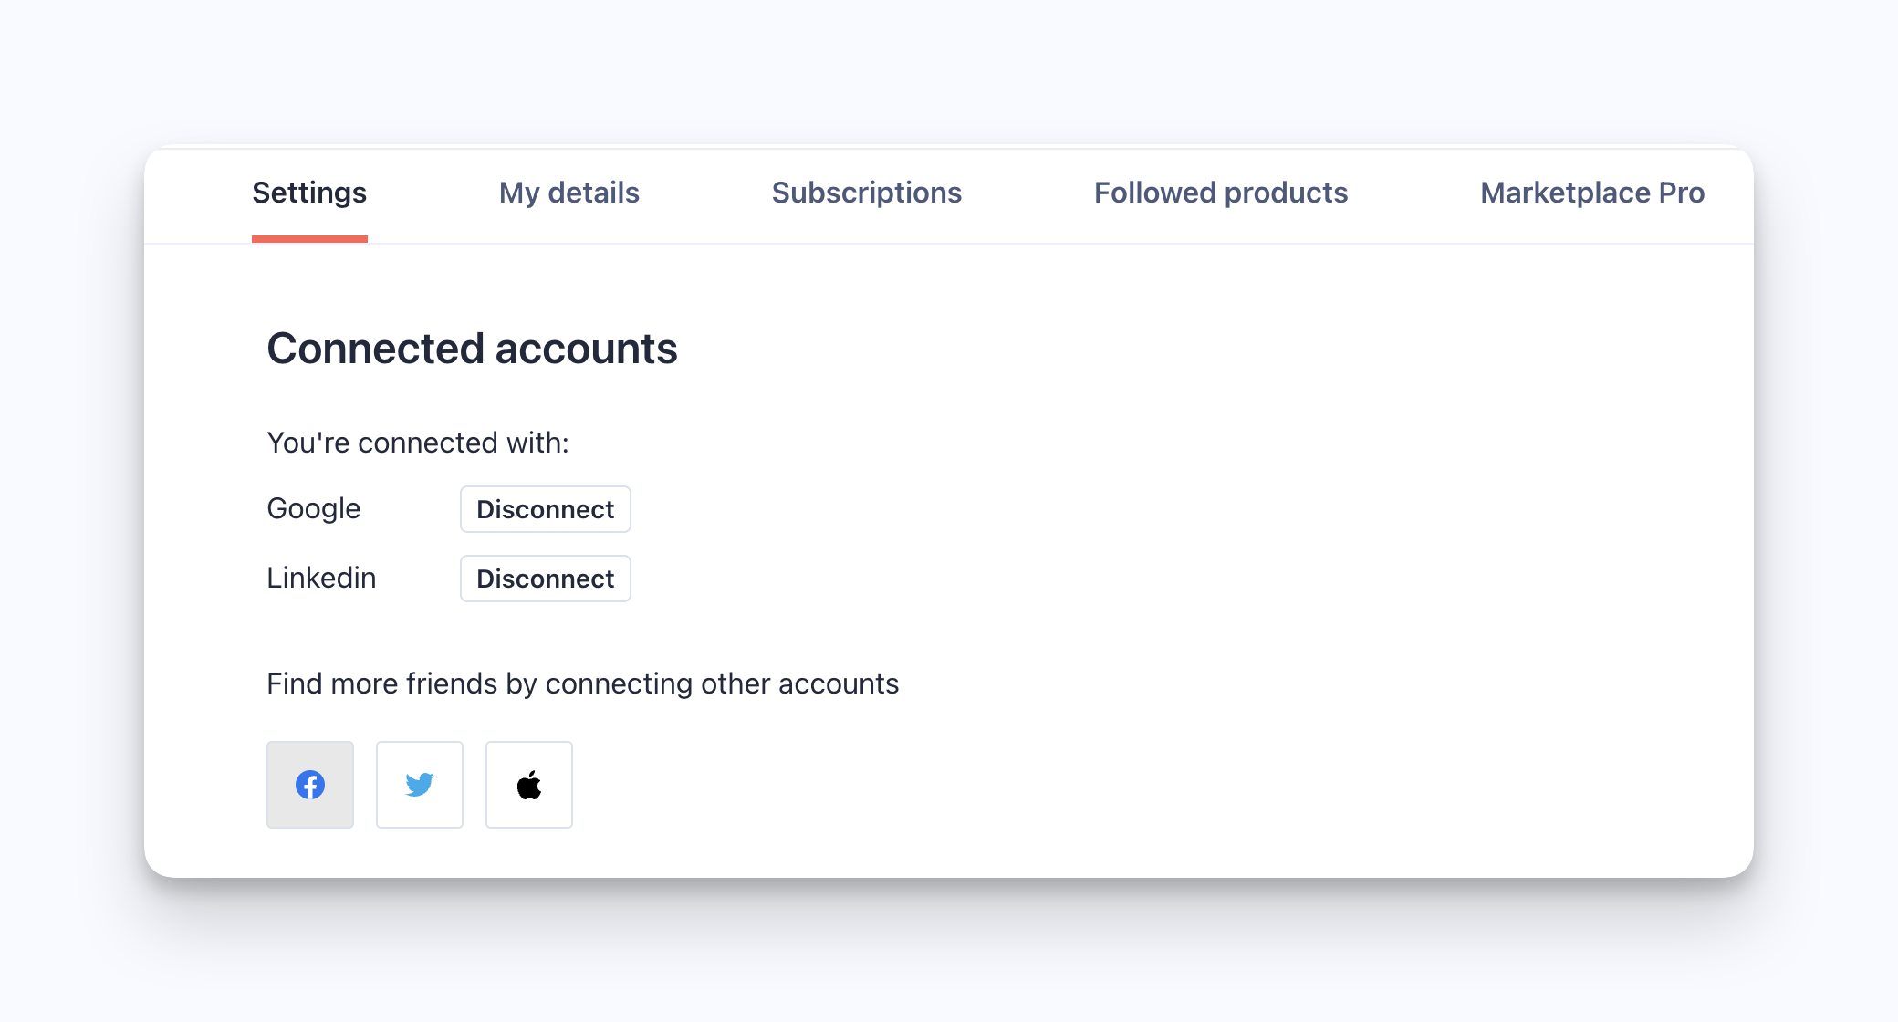Click the word 'Connected' in the heading
This screenshot has width=1898, height=1022.
pos(375,349)
